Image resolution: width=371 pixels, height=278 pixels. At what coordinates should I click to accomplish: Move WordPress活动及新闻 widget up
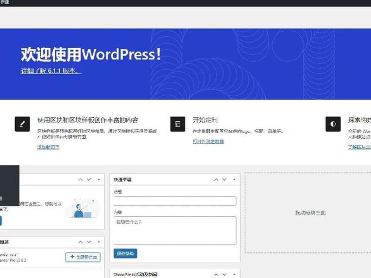[216, 274]
